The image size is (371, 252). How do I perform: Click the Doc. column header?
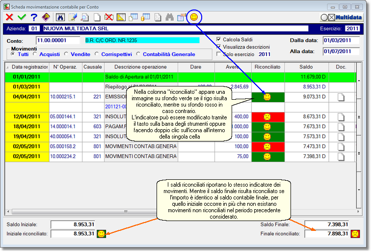tap(342, 67)
